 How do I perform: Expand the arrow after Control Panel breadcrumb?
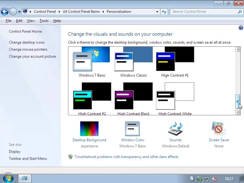(59, 12)
